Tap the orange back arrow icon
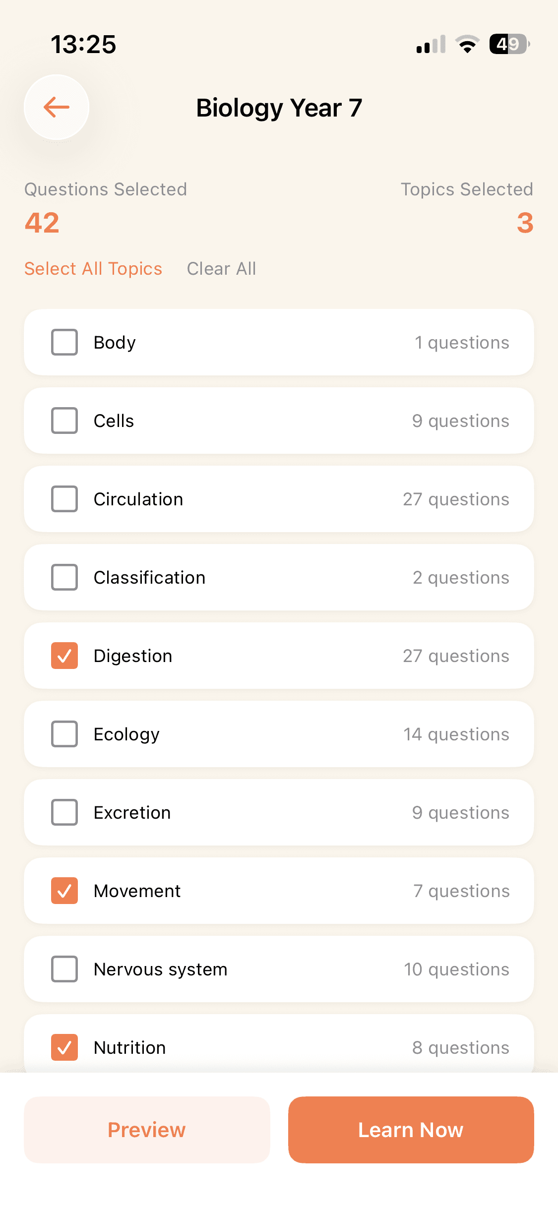The image size is (558, 1208). (x=57, y=107)
